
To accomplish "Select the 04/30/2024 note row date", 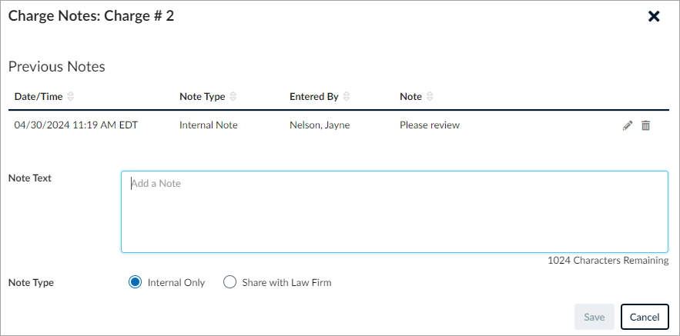I will pyautogui.click(x=76, y=125).
